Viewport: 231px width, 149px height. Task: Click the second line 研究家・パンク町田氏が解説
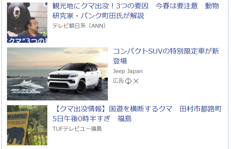(98, 16)
